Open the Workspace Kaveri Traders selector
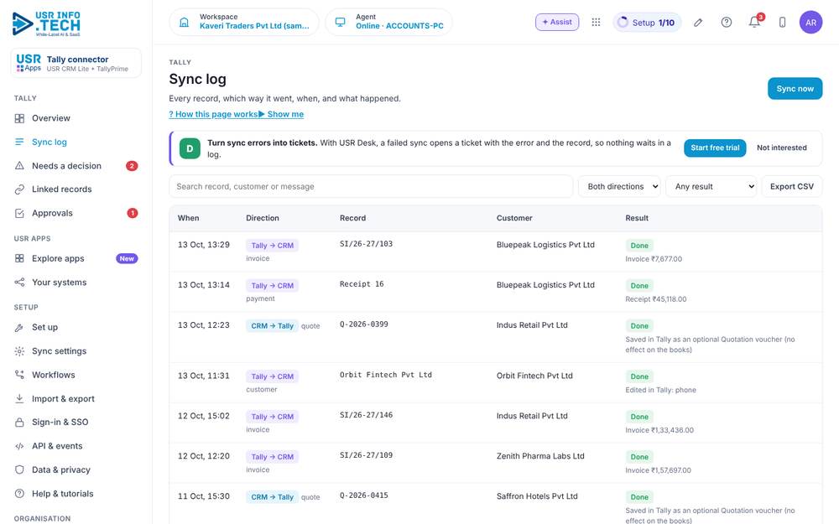Image resolution: width=839 pixels, height=524 pixels. click(x=244, y=22)
